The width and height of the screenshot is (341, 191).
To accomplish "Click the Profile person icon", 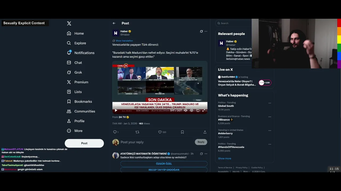I will [x=69, y=121].
